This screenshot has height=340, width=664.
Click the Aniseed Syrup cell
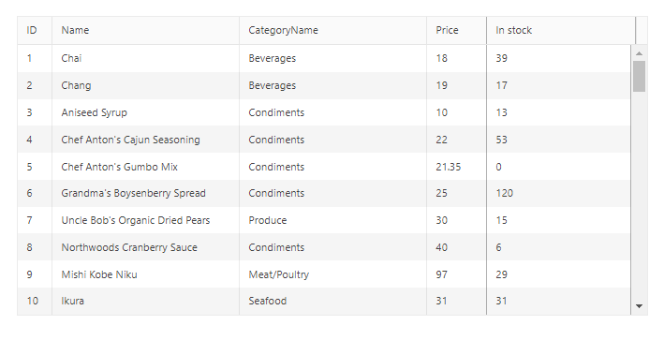(x=146, y=112)
